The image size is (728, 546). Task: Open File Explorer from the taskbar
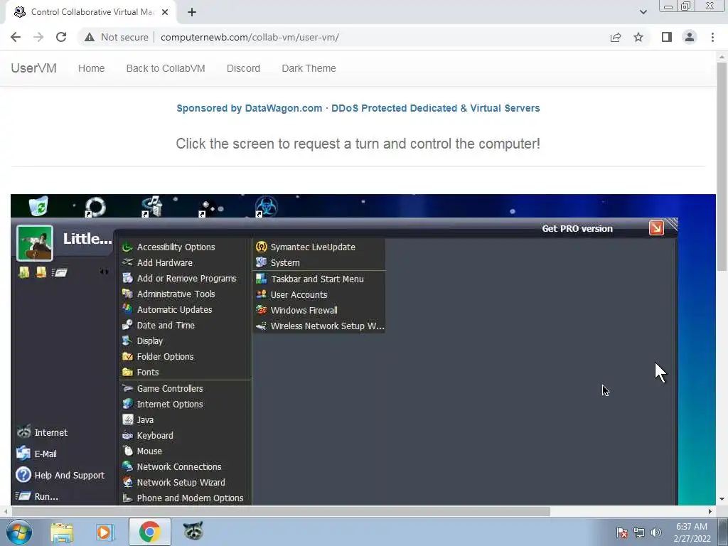(x=62, y=532)
